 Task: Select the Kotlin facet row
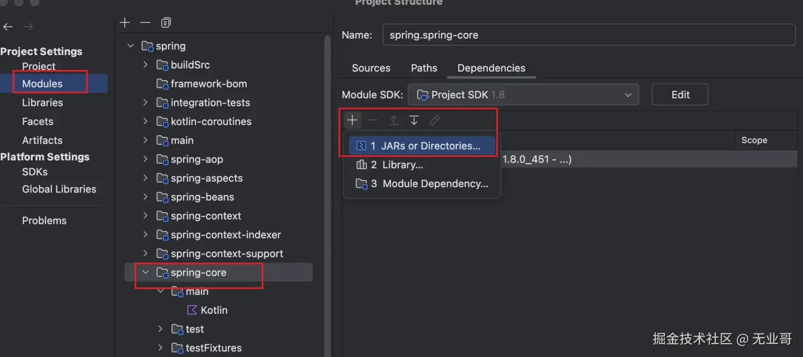pyautogui.click(x=214, y=310)
